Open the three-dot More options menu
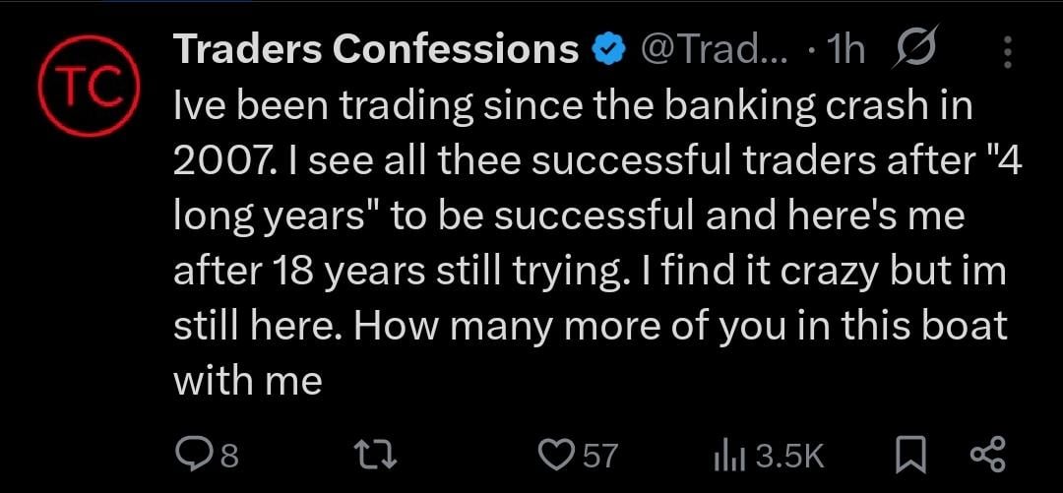Screen dimensions: 1063x493 1007,51
